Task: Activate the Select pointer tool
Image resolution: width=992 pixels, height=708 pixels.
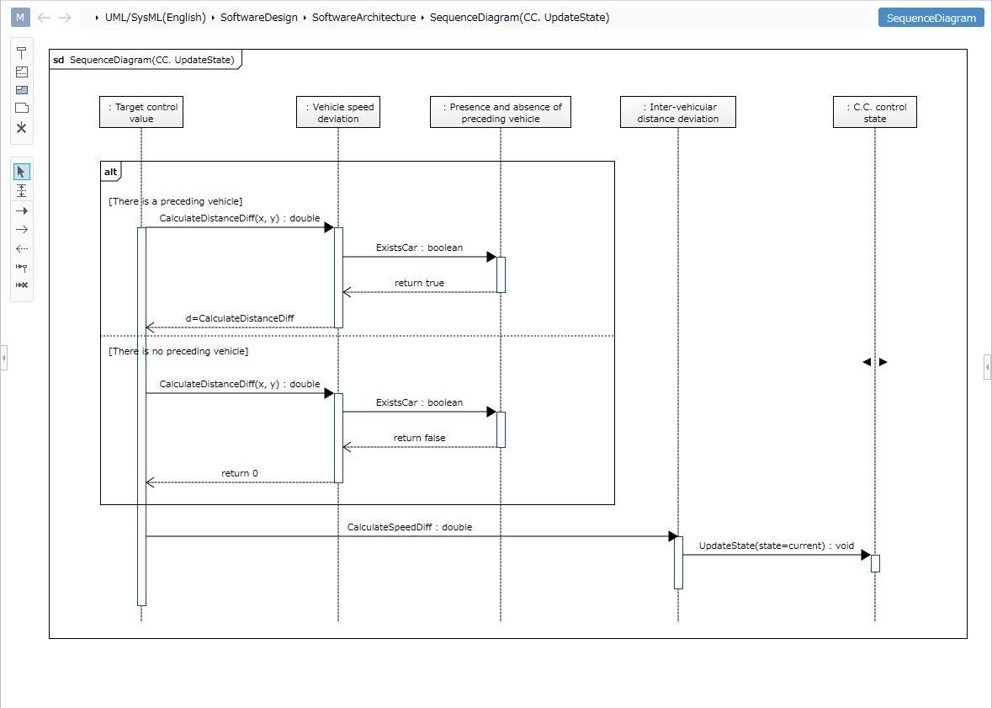Action: (x=22, y=172)
